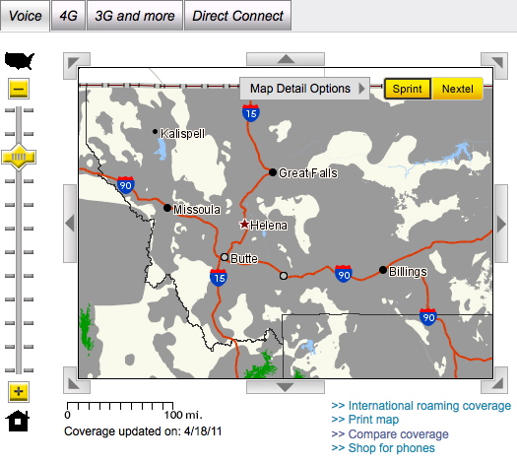
Task: Click the Butte city marker
Action: 225,257
